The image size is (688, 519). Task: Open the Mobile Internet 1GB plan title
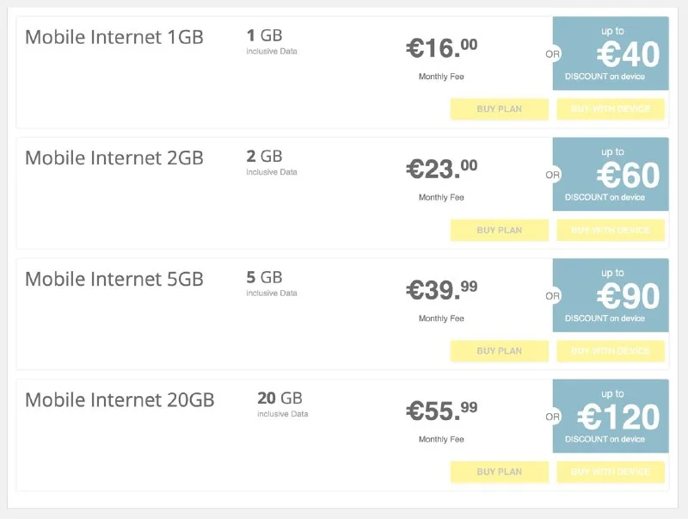point(114,37)
